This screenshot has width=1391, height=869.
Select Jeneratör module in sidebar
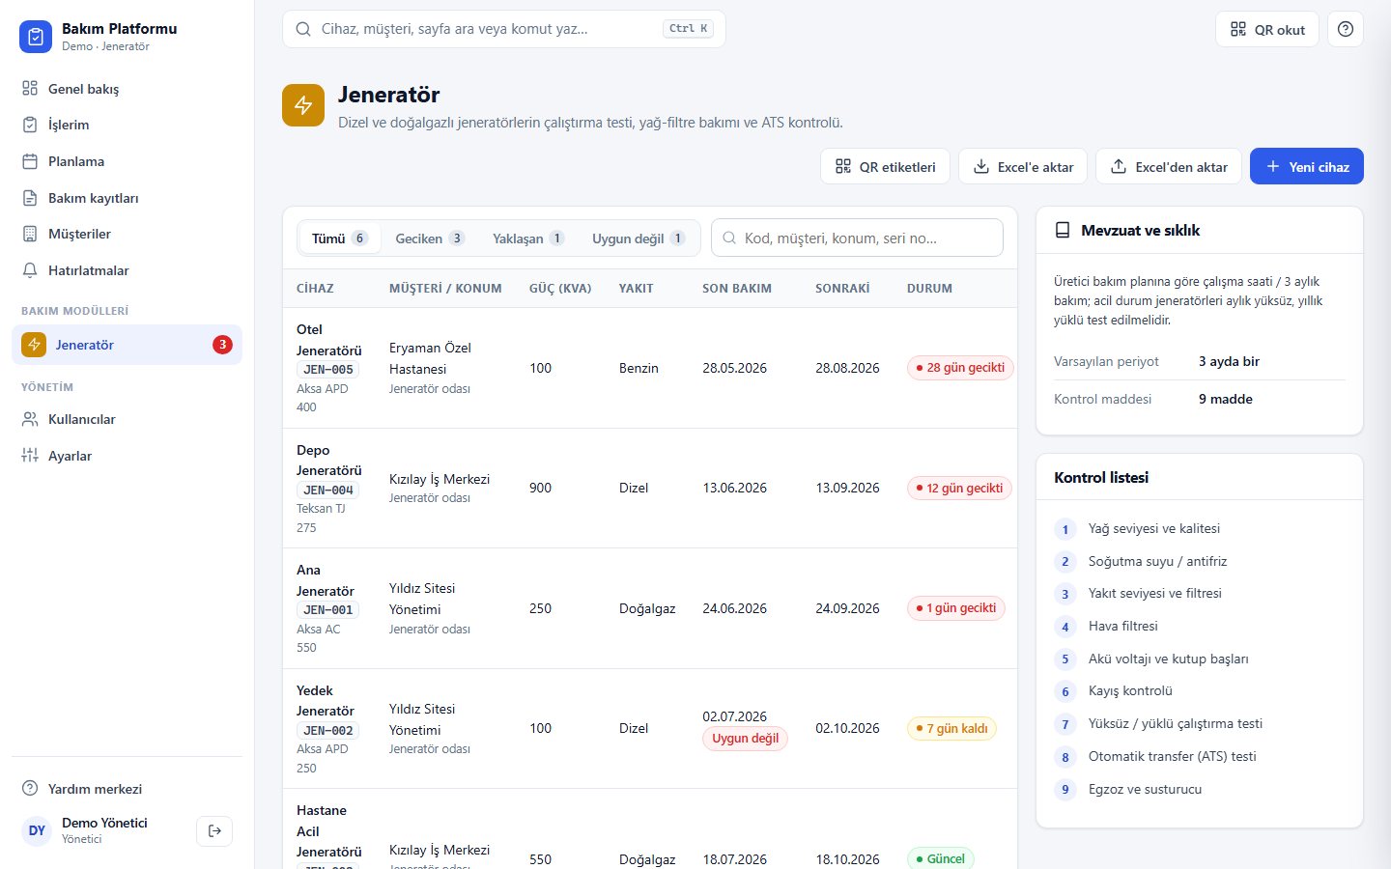(127, 345)
